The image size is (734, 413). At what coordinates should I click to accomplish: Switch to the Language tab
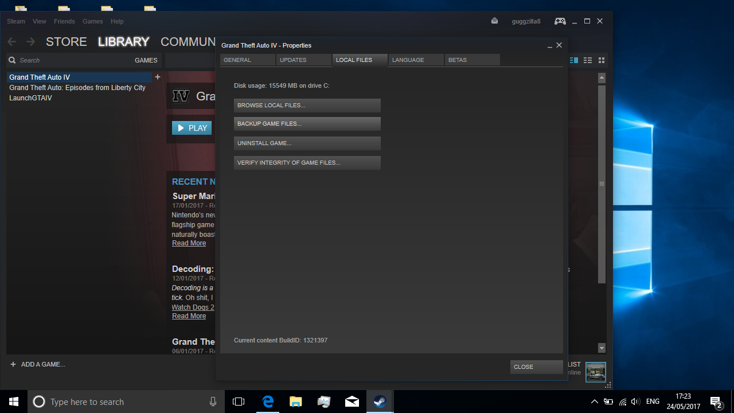coord(416,60)
